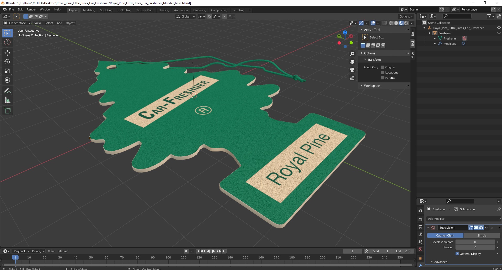502x270 pixels.
Task: Toggle proportional editing in header
Action: pyautogui.click(x=225, y=16)
